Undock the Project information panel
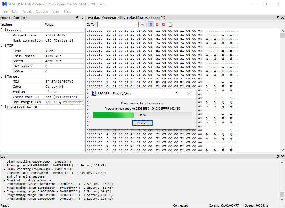Viewport: 285px width, 208px height. point(77,18)
